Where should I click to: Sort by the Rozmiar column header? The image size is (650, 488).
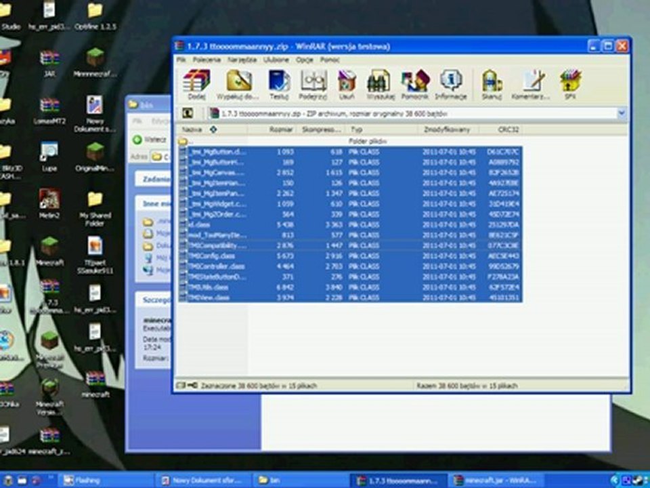pos(273,129)
